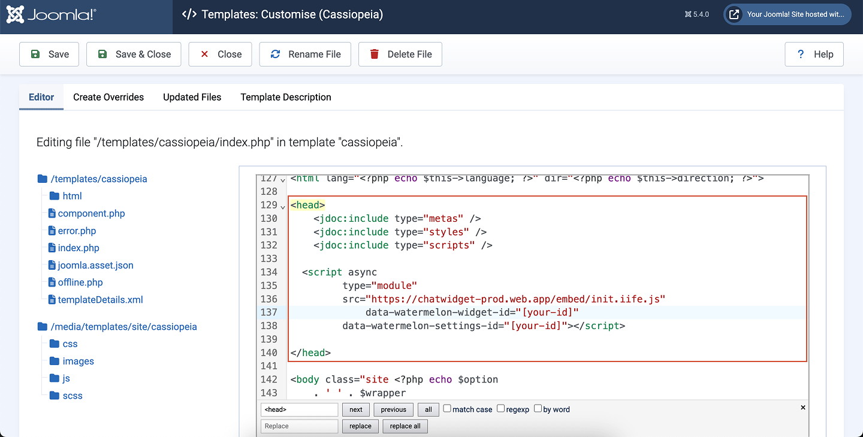Click the all search button
The height and width of the screenshot is (437, 863).
(x=429, y=409)
